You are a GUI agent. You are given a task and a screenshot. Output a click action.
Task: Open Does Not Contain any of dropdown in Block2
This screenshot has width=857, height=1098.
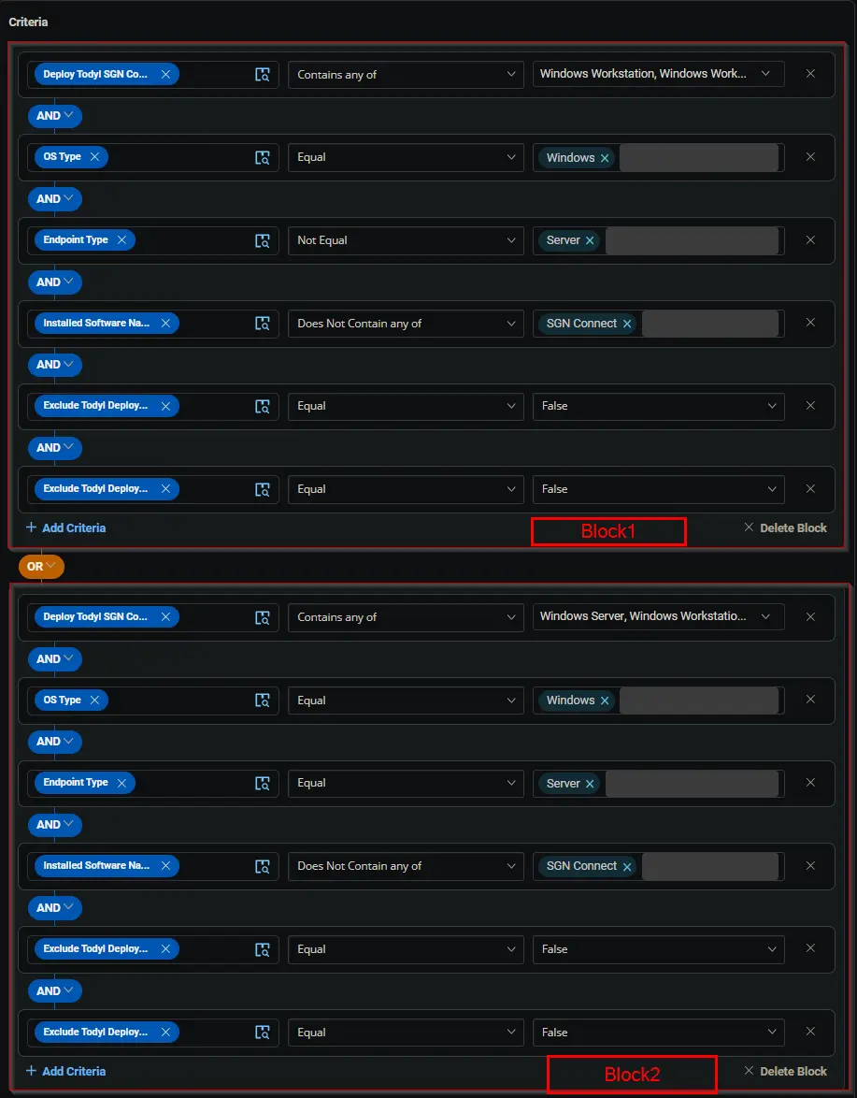[406, 866]
